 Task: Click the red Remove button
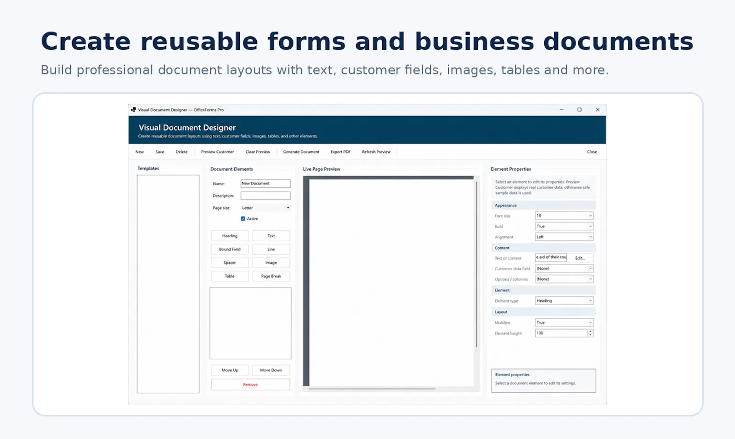click(x=250, y=384)
